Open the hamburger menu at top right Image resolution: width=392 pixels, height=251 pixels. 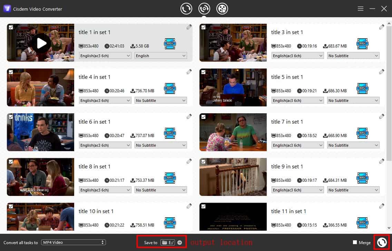pyautogui.click(x=360, y=8)
